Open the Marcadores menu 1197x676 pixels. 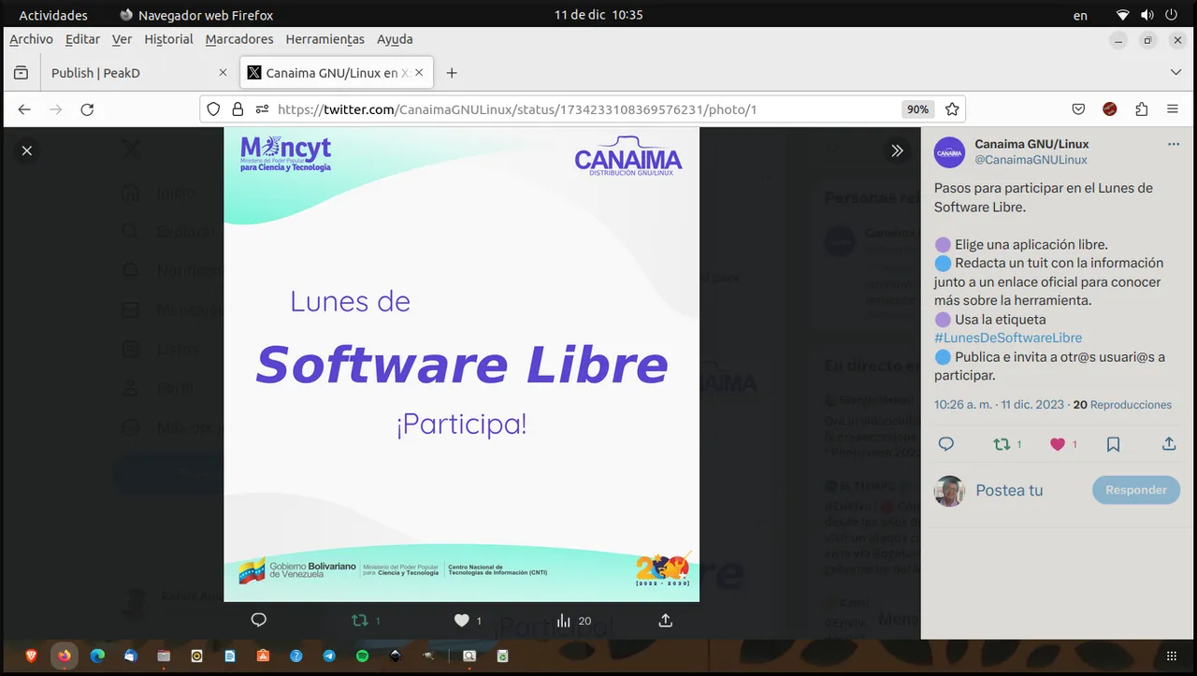point(239,39)
